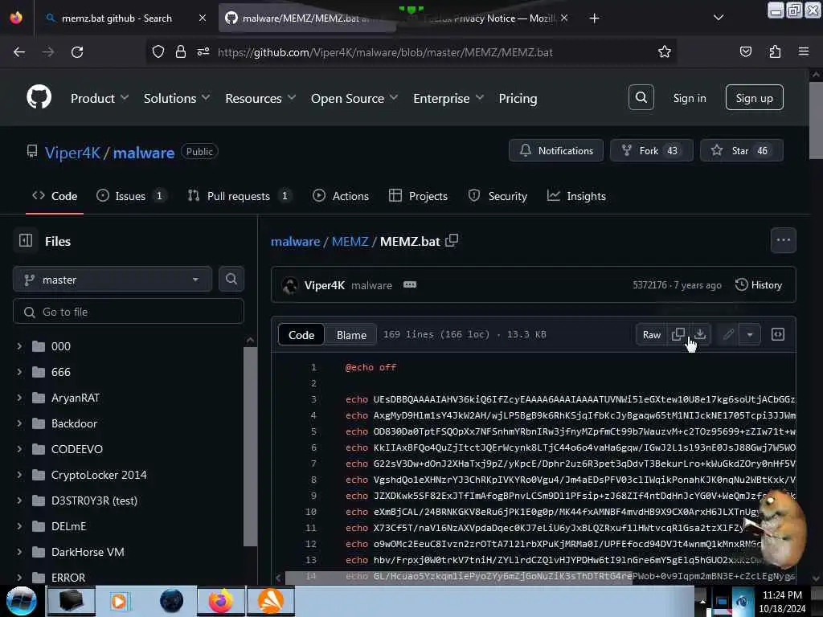Expand the Solutions menu
The width and height of the screenshot is (823, 617).
coord(177,98)
